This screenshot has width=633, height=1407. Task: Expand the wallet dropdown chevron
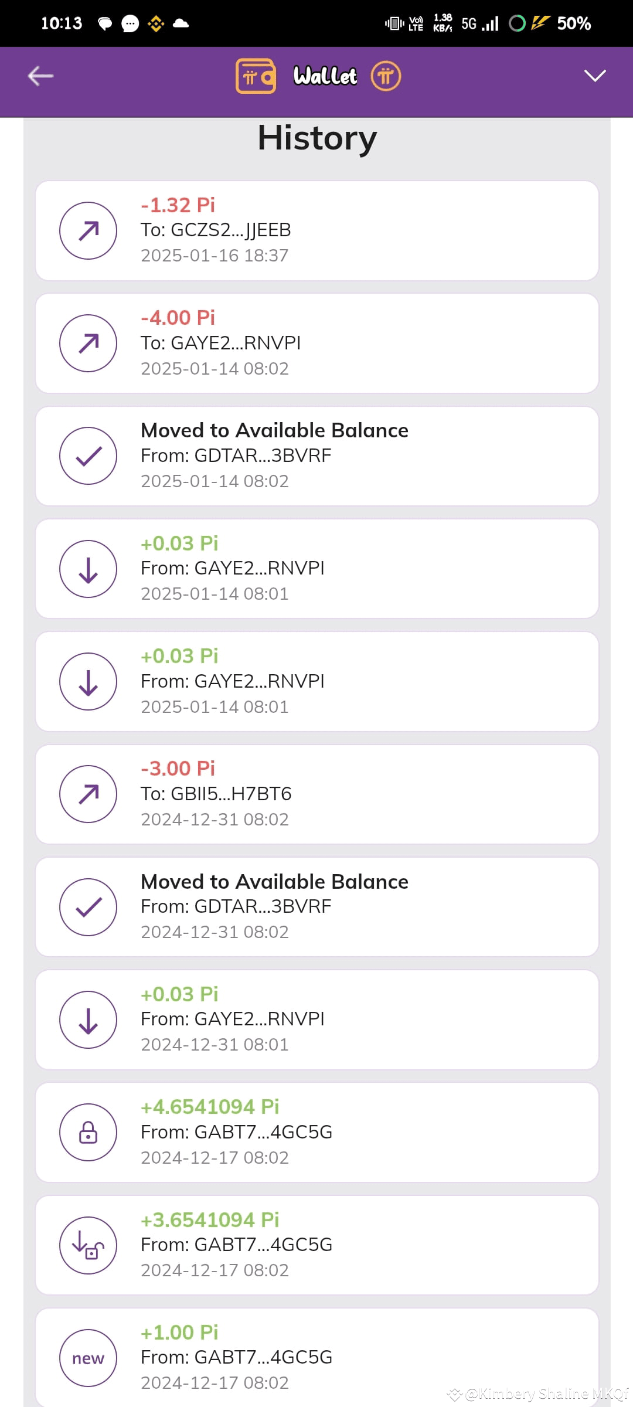(x=594, y=76)
